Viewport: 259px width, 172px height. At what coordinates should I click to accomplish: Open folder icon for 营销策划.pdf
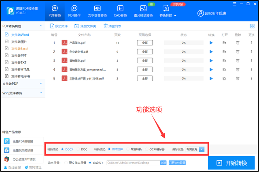(x=224, y=61)
